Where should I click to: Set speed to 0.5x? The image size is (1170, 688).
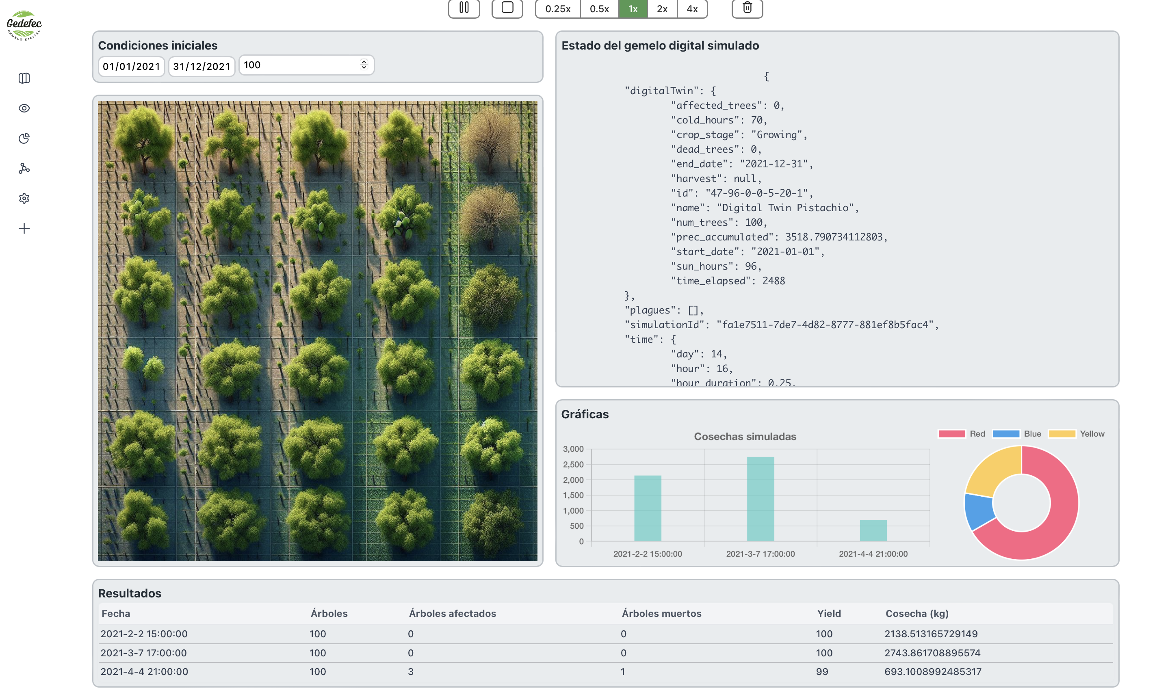pos(599,9)
